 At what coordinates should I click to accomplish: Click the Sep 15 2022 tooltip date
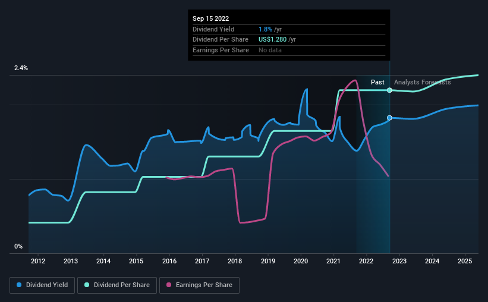tap(210, 18)
